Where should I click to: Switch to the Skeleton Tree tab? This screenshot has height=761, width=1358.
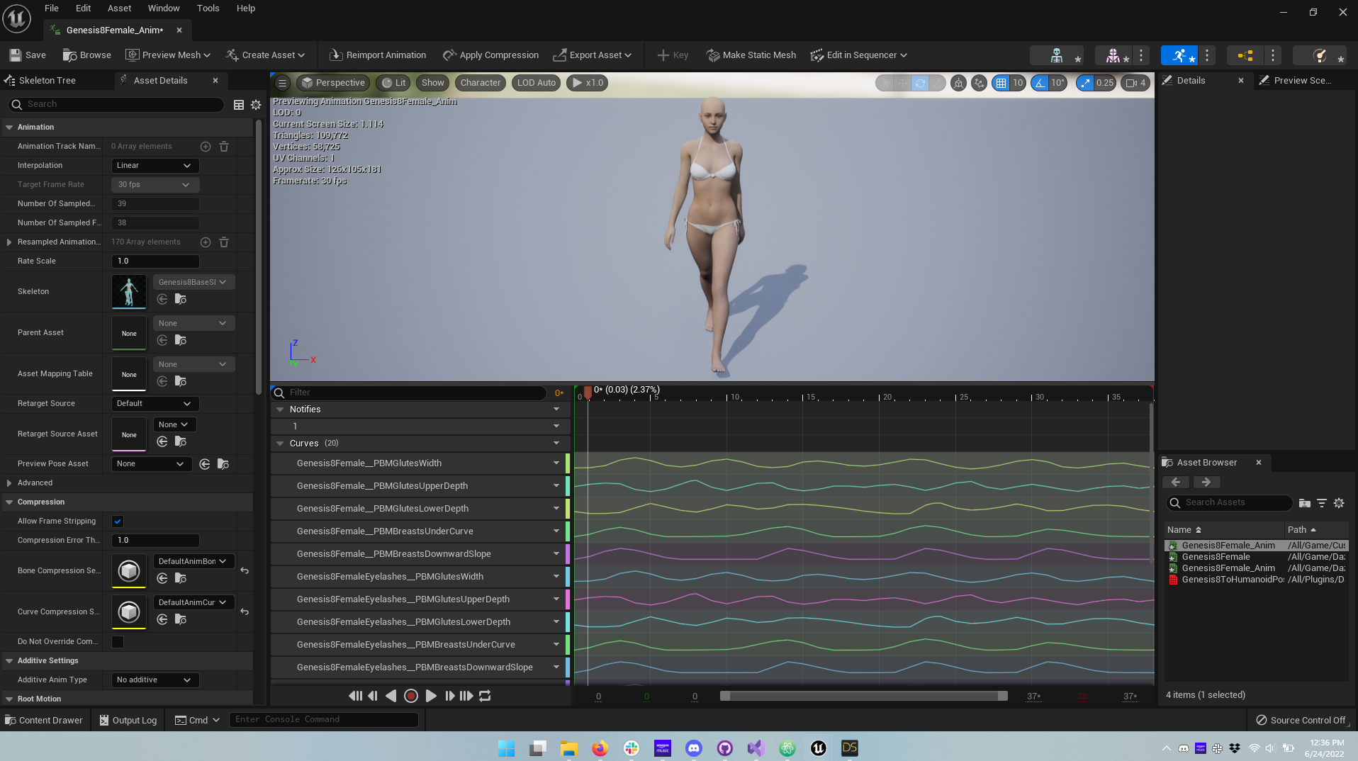47,81
